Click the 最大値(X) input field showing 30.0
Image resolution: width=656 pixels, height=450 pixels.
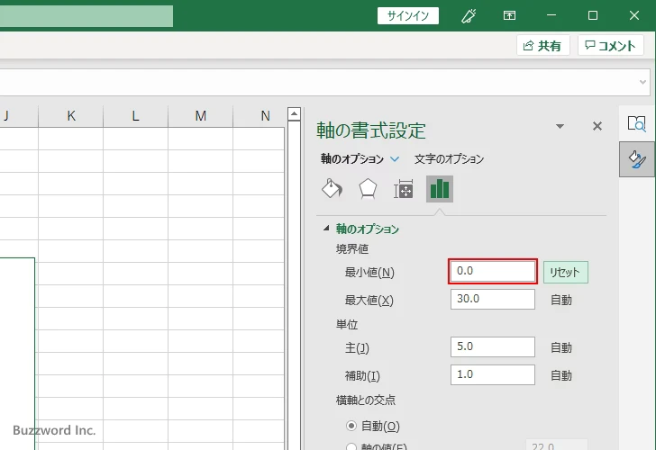[x=492, y=299]
